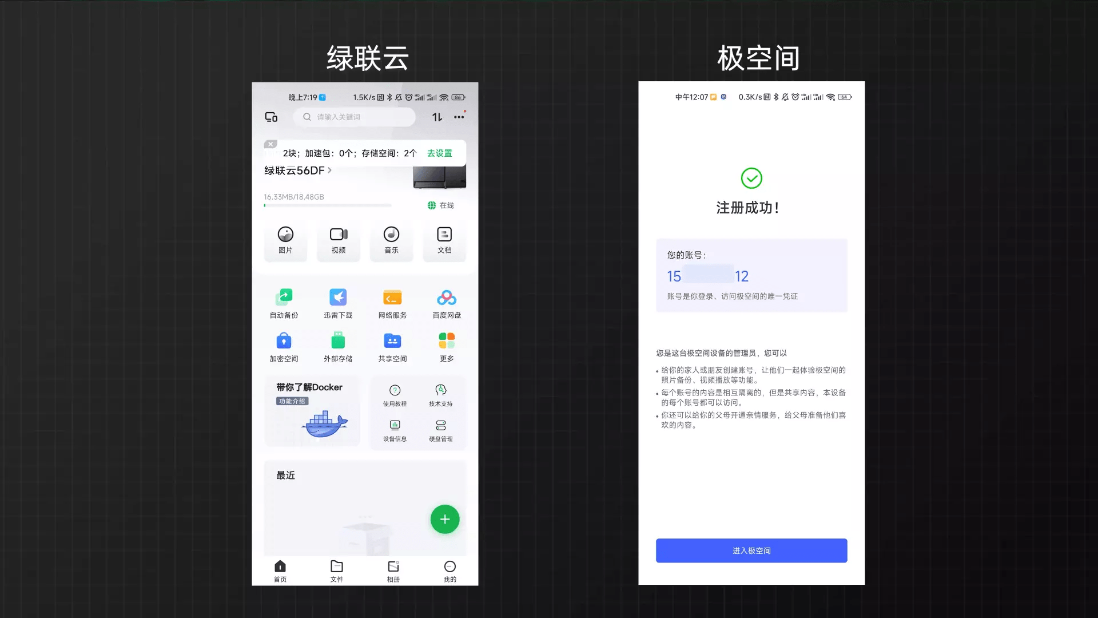
Task: Expand 更多 (More) apps menu
Action: [445, 346]
